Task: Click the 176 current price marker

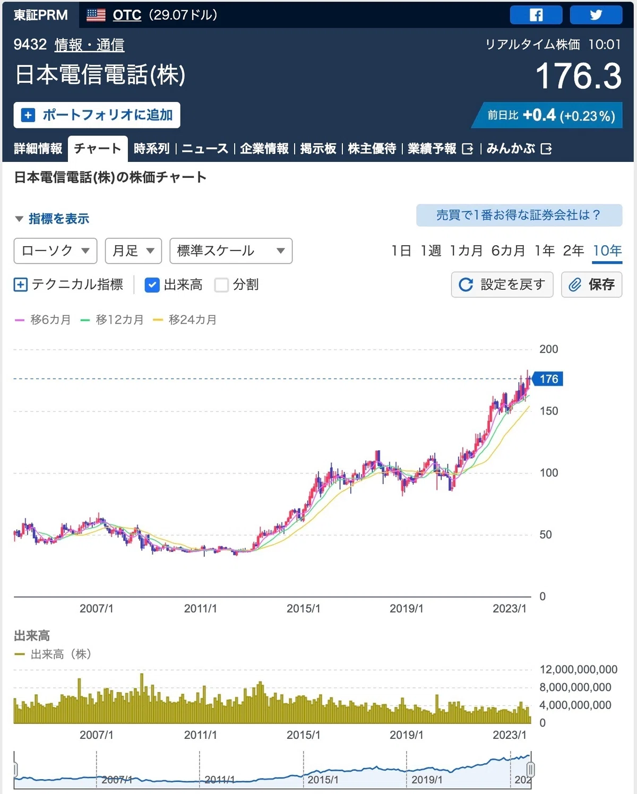Action: 548,379
